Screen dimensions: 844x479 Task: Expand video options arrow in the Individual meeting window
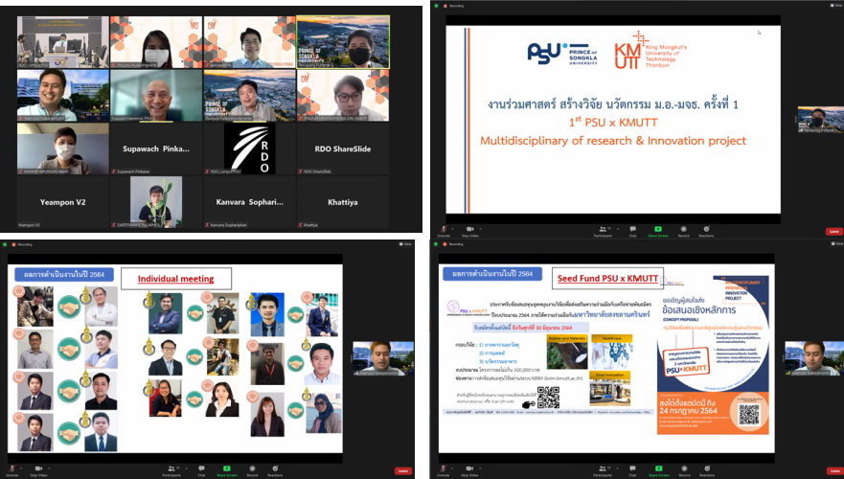(x=49, y=468)
